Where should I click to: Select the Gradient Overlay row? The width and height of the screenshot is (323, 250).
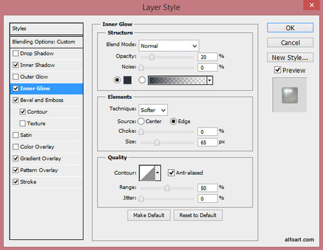coord(46,159)
